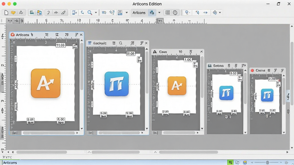
Task: Click the blue icon in Cisiins window canvas
Action: (x=267, y=95)
